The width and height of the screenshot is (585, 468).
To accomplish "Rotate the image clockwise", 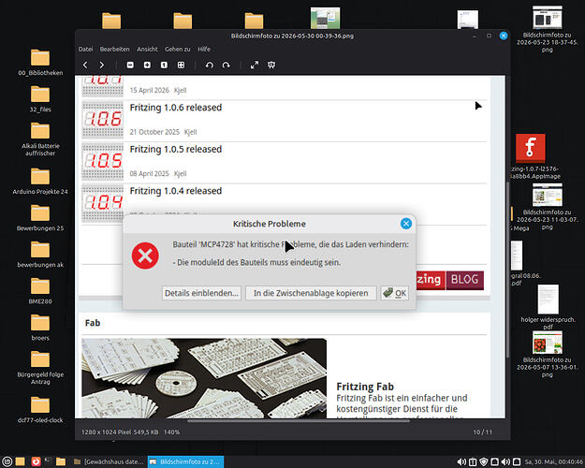I will [227, 65].
